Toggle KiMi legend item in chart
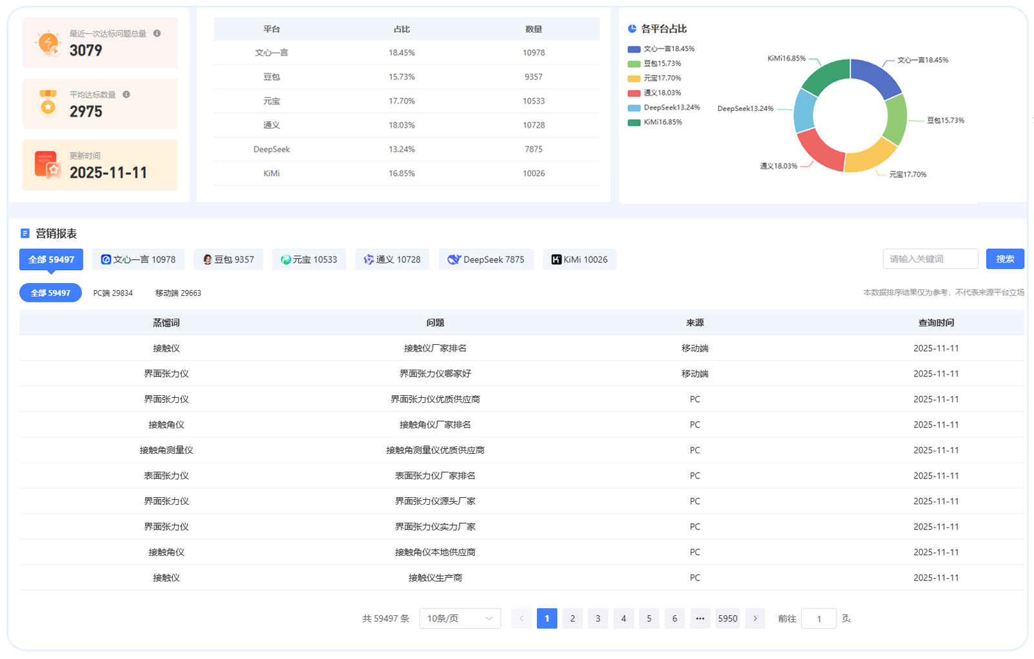Screen dimensions: 1034x659 click(x=655, y=123)
